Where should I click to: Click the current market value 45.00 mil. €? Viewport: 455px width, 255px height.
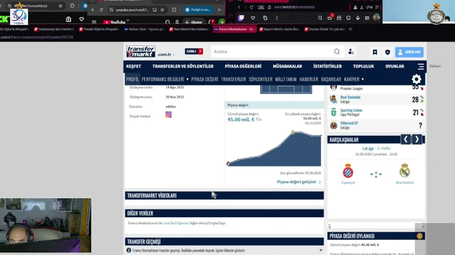(241, 120)
